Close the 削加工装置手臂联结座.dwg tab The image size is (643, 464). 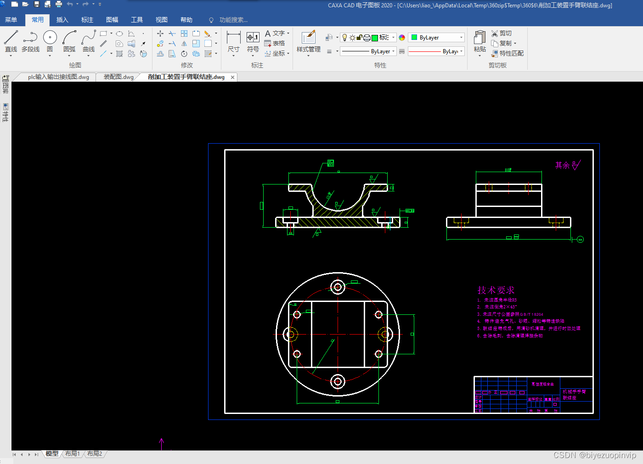click(x=233, y=77)
